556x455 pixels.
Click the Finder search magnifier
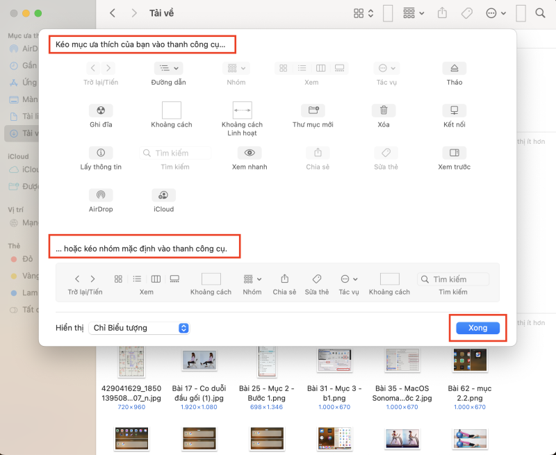pyautogui.click(x=540, y=13)
